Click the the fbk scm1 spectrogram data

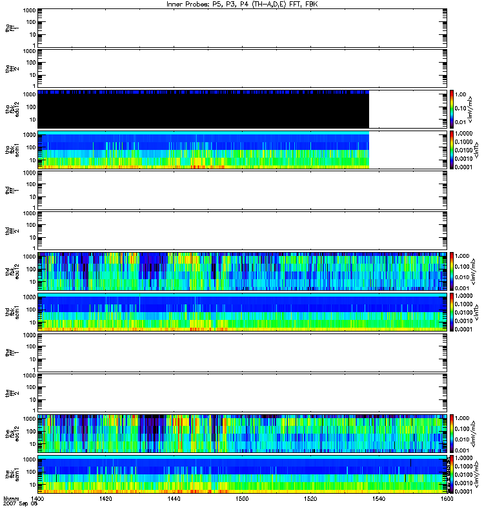click(x=242, y=474)
